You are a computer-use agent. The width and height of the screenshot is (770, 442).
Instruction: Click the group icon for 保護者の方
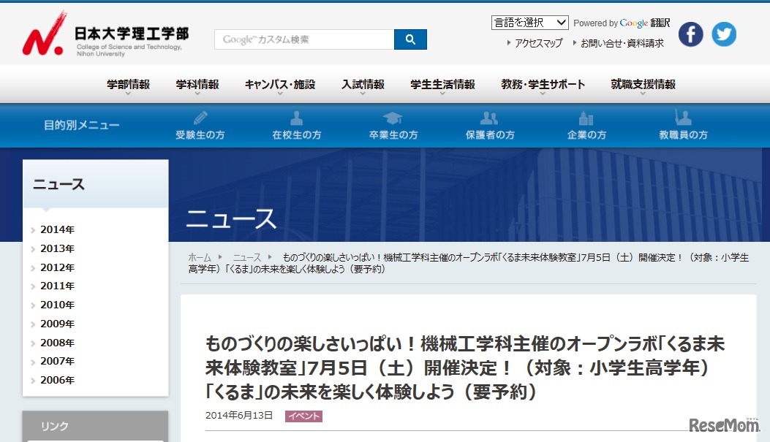coord(489,117)
